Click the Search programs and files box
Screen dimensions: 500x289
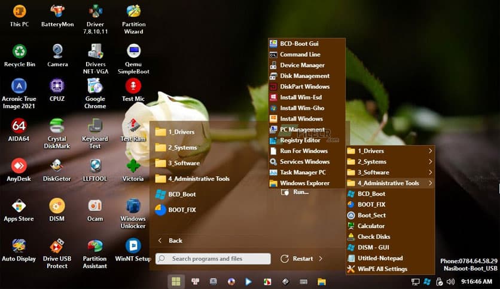[x=213, y=259]
